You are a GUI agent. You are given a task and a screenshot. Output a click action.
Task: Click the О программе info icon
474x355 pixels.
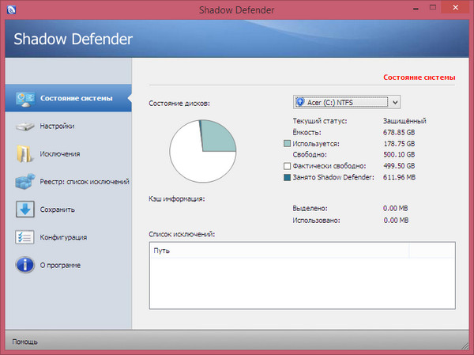(x=24, y=265)
